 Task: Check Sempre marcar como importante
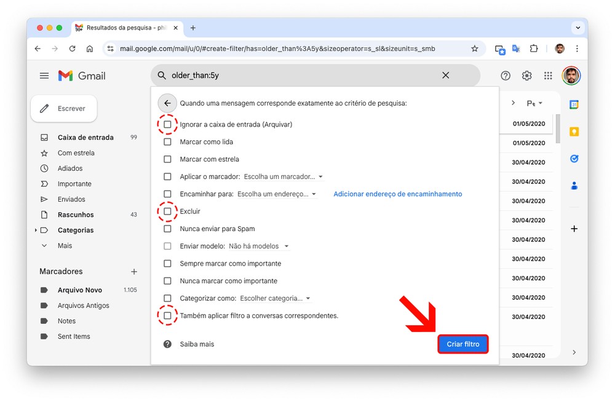(167, 263)
